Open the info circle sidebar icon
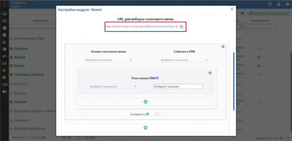This screenshot has width=292, height=141. 5,77
